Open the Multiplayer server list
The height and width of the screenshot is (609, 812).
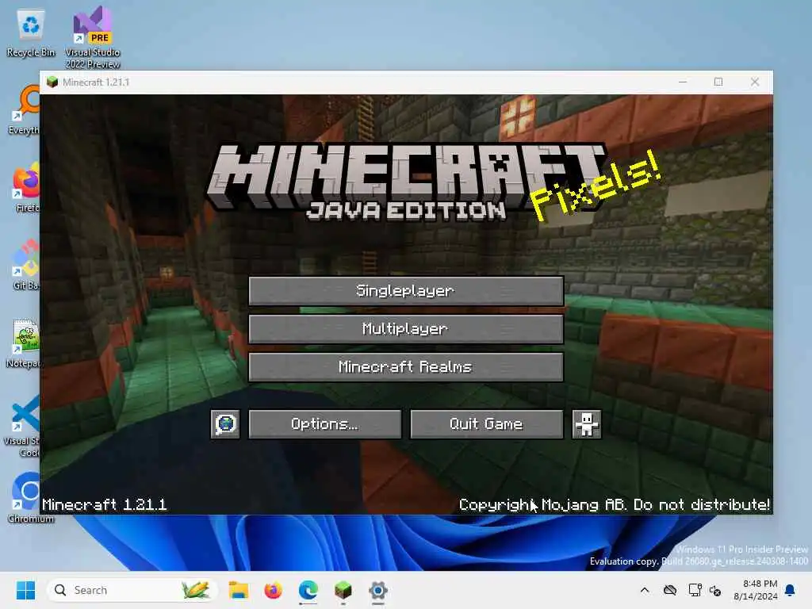point(406,329)
